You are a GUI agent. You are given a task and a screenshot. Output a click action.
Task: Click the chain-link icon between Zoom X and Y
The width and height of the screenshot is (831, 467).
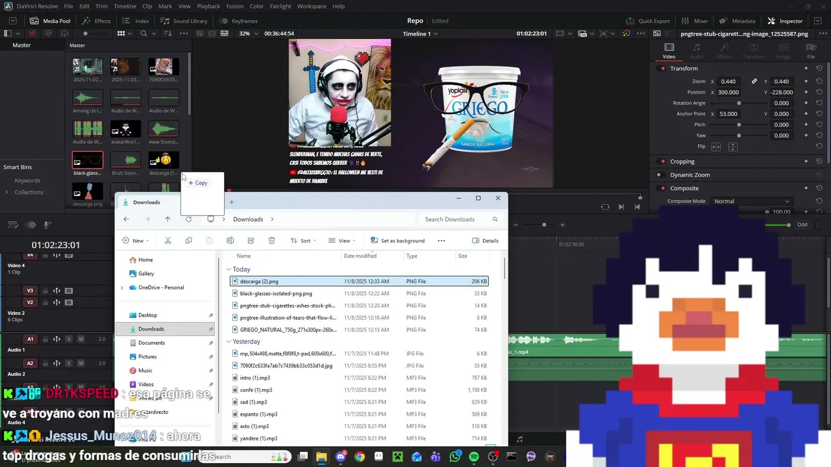tap(754, 81)
